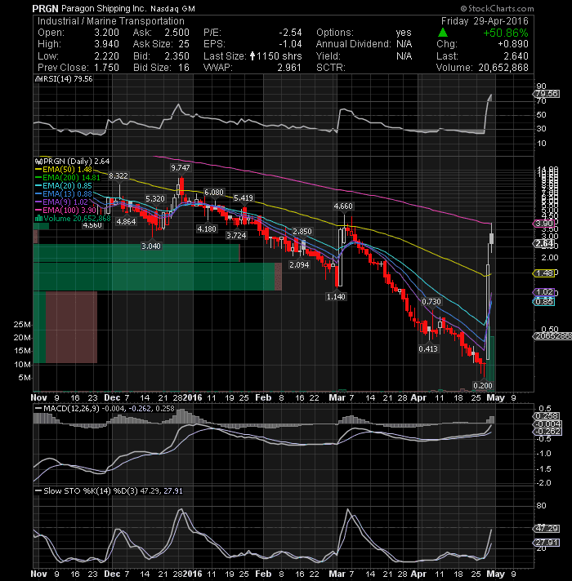Click the +50.86% percent change value
Image resolution: width=572 pixels, height=581 pixels.
click(x=506, y=33)
